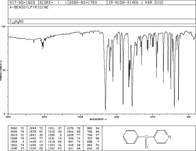This screenshot has height=151, width=196.
Task: Select peak table entry 998
Action: click(x=71, y=138)
